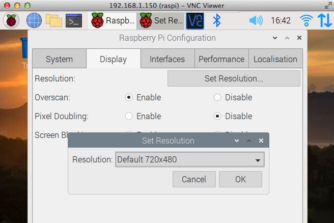The height and width of the screenshot is (223, 334).
Task: Open the file manager folder icon
Action: tap(53, 20)
